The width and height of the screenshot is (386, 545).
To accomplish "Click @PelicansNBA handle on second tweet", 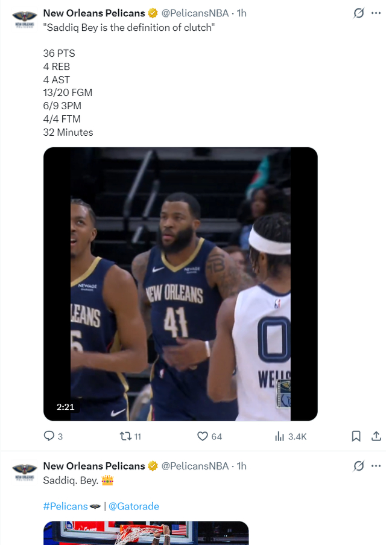I will (195, 466).
